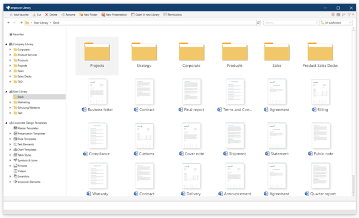The width and height of the screenshot is (359, 218).
Task: Open the Permissions dialog
Action: pos(172,14)
